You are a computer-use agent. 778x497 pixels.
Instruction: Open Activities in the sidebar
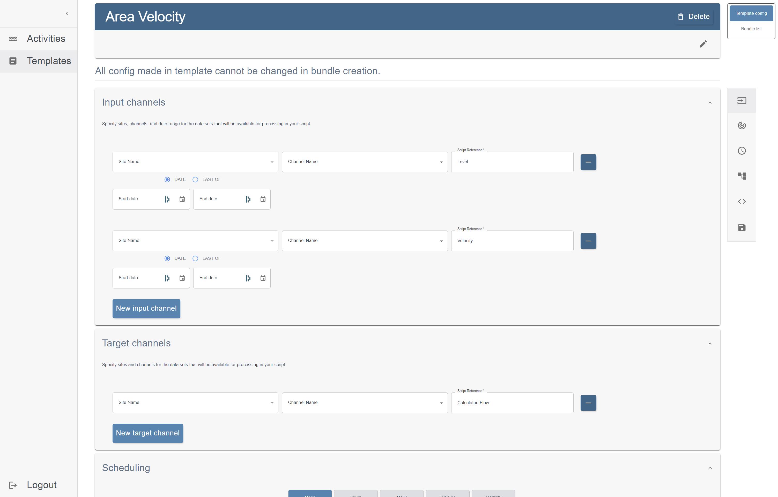point(46,39)
